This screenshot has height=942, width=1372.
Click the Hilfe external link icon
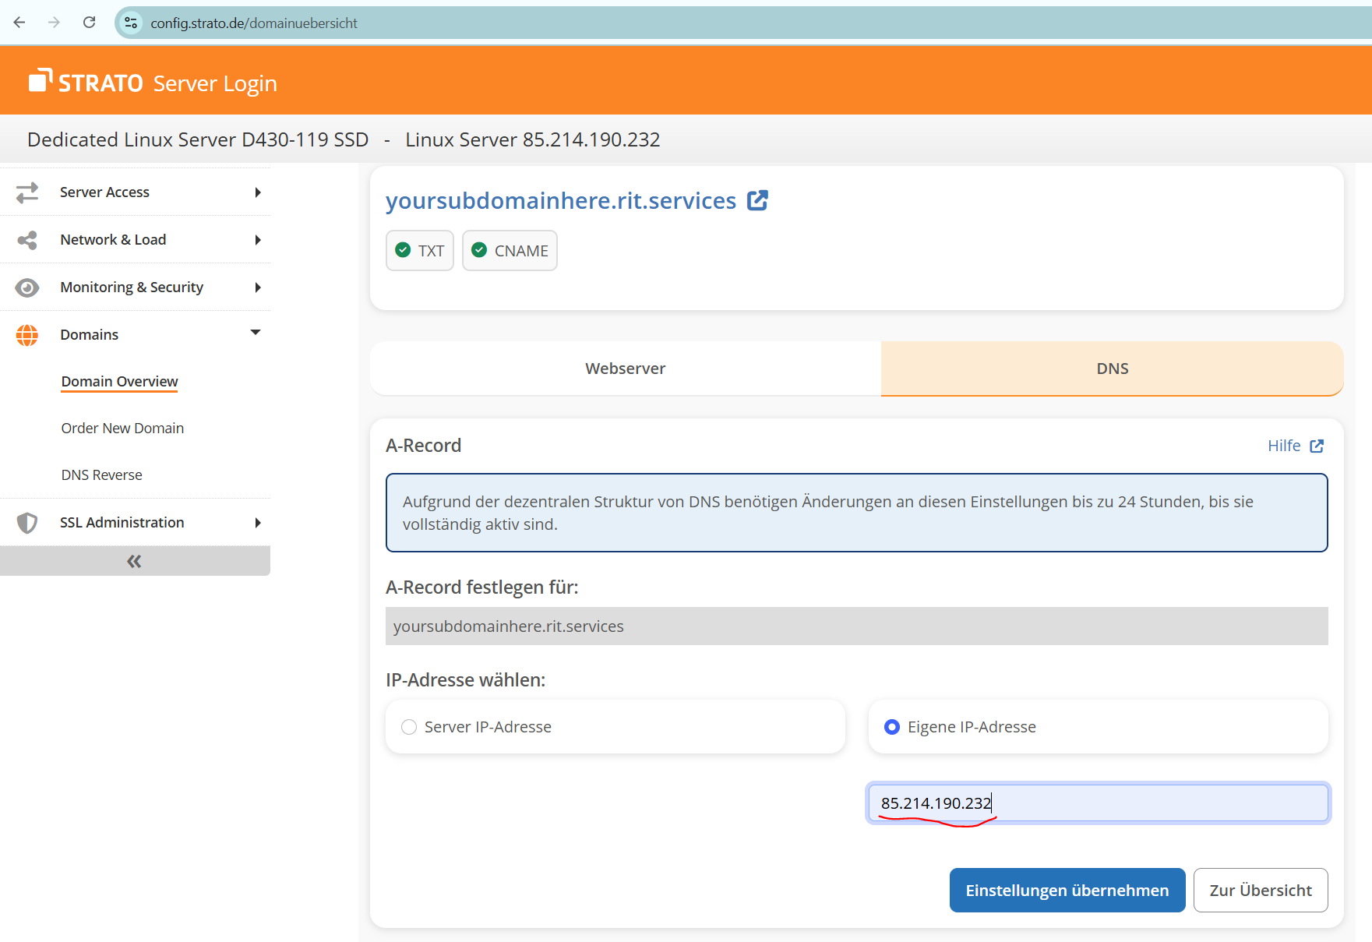click(1317, 446)
